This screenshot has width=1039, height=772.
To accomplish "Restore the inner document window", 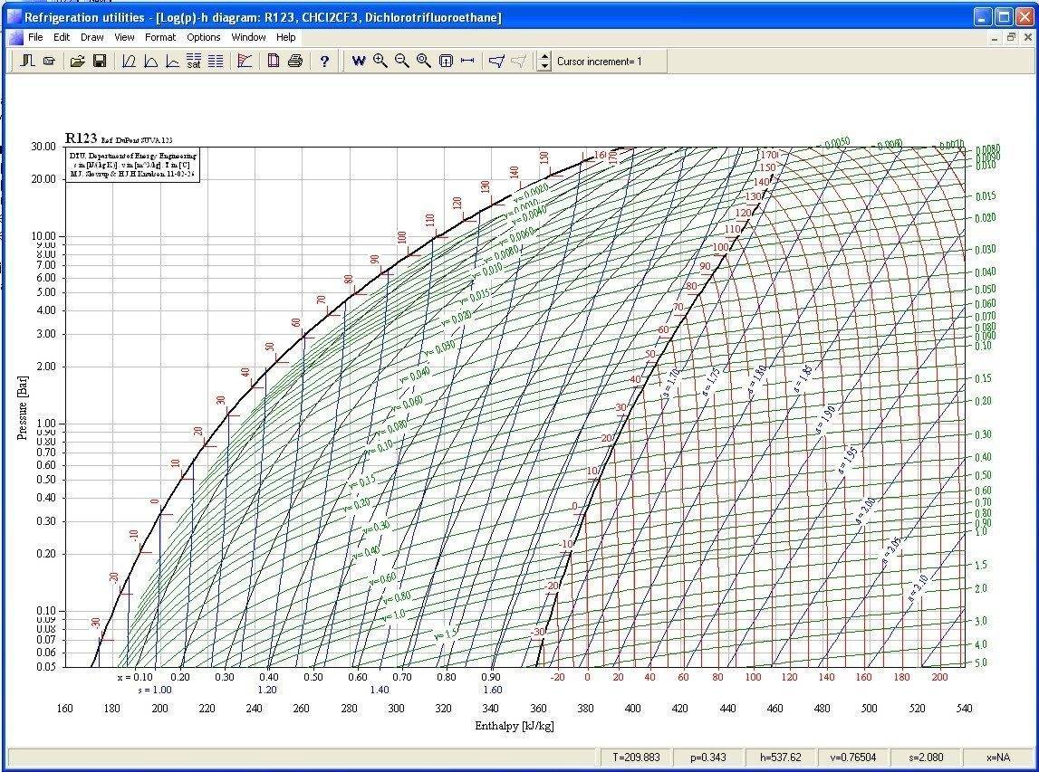I will [1011, 38].
